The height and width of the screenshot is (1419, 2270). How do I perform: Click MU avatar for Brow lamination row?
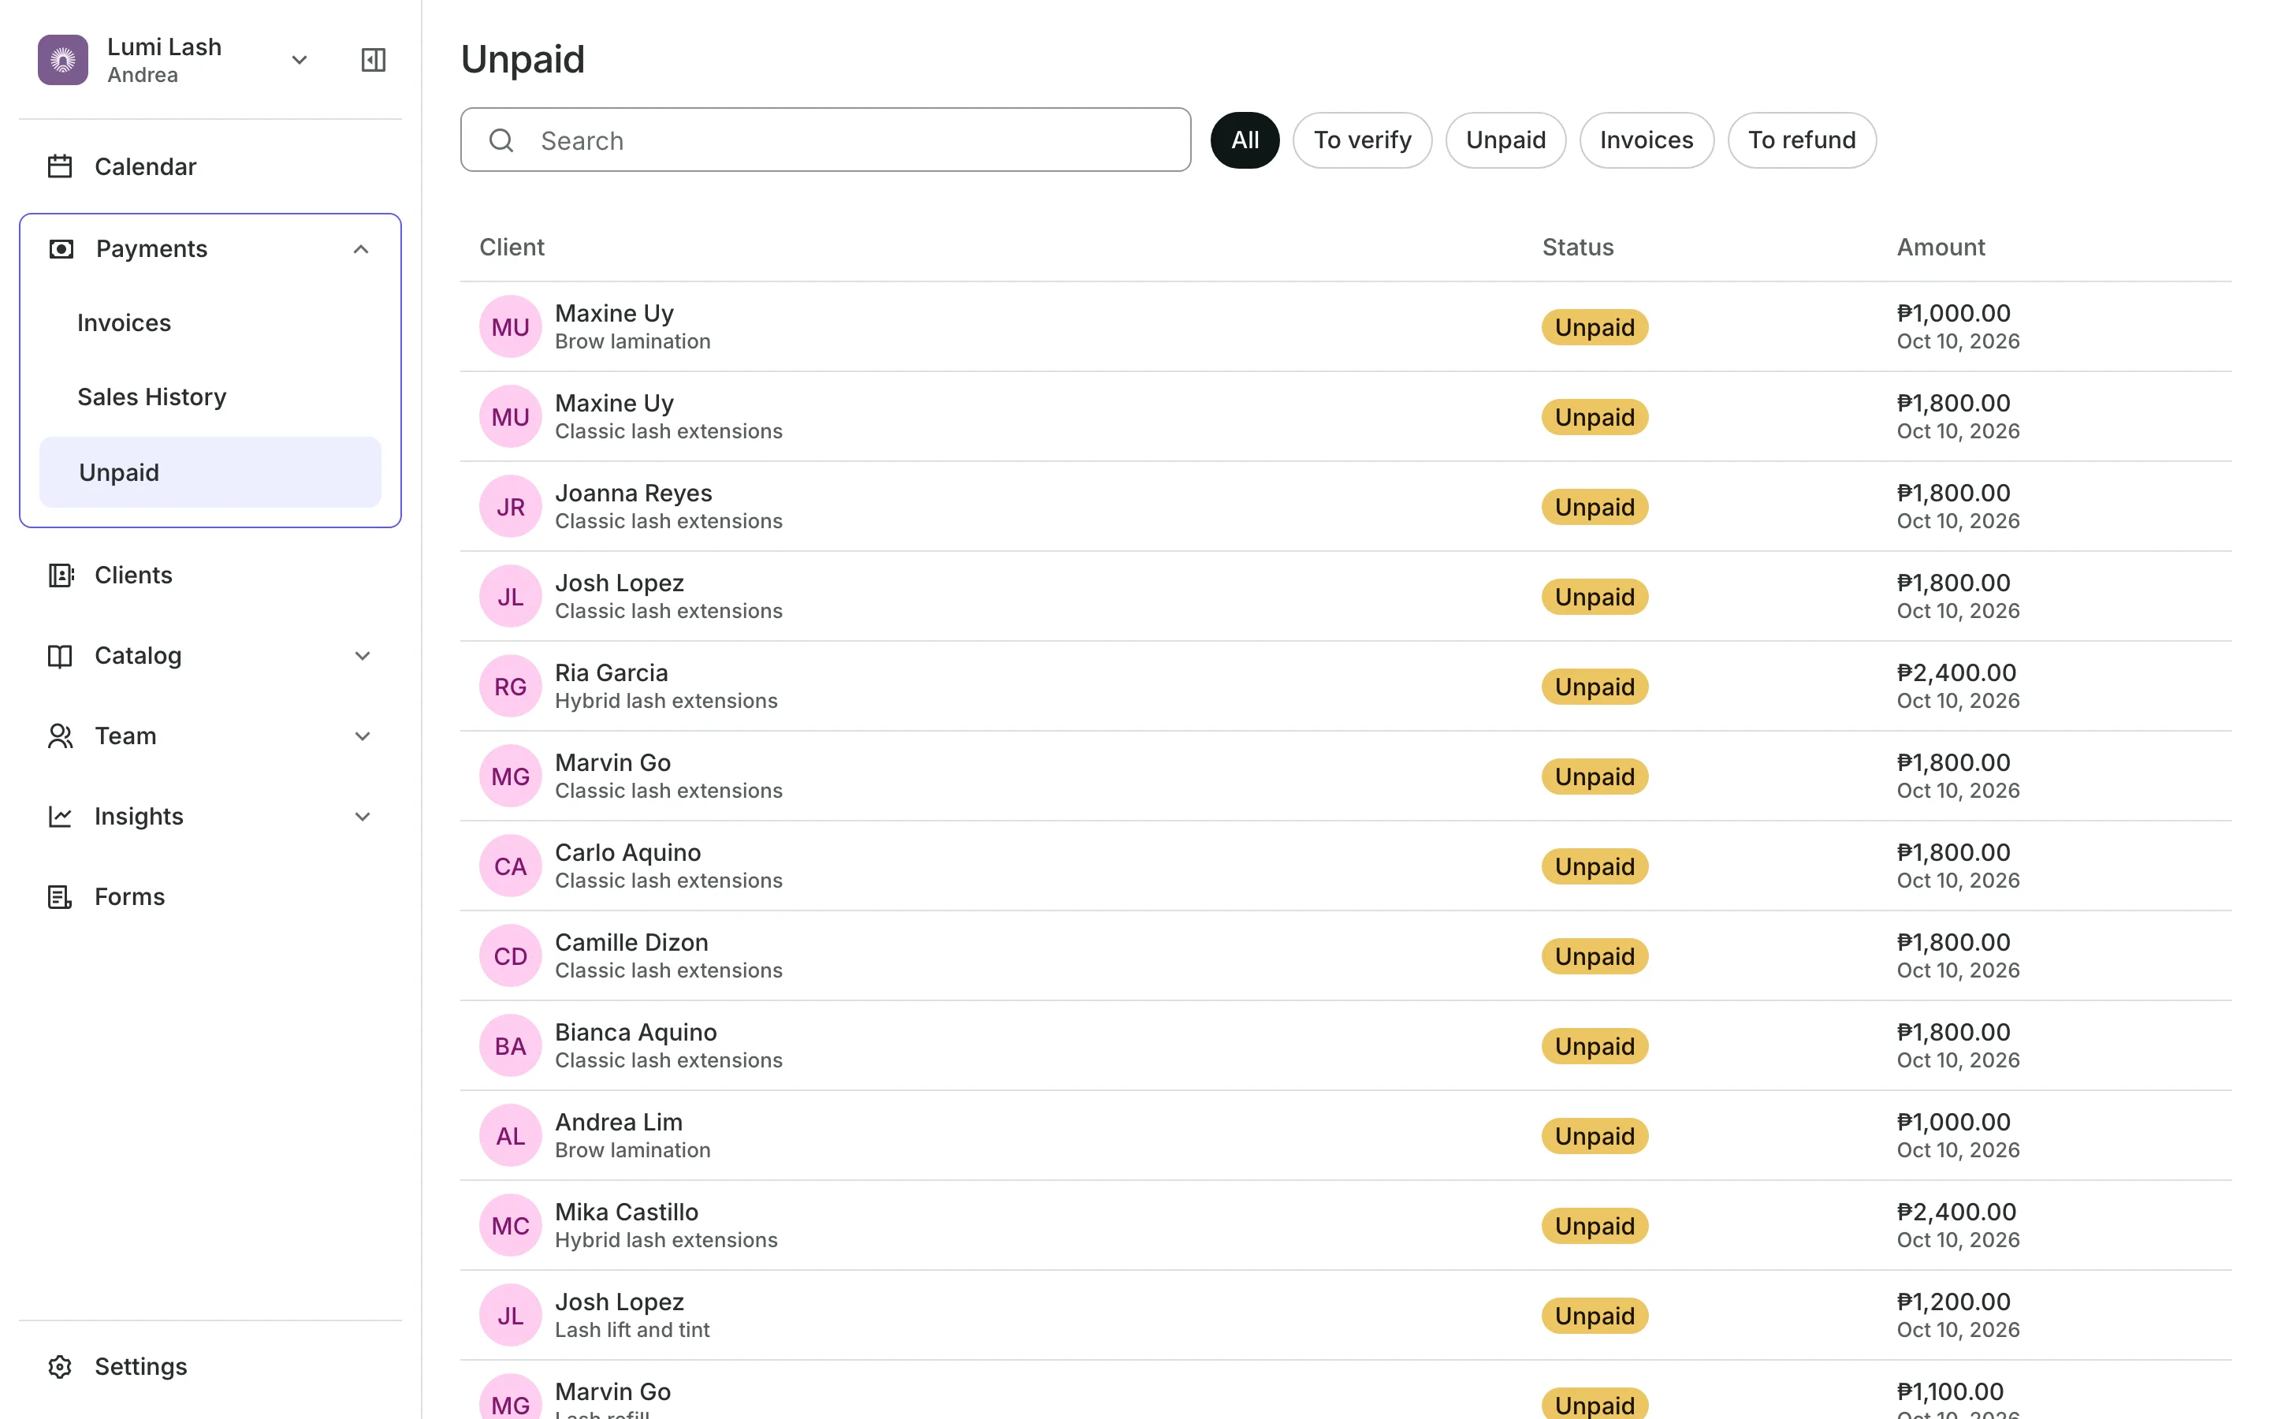coord(510,326)
